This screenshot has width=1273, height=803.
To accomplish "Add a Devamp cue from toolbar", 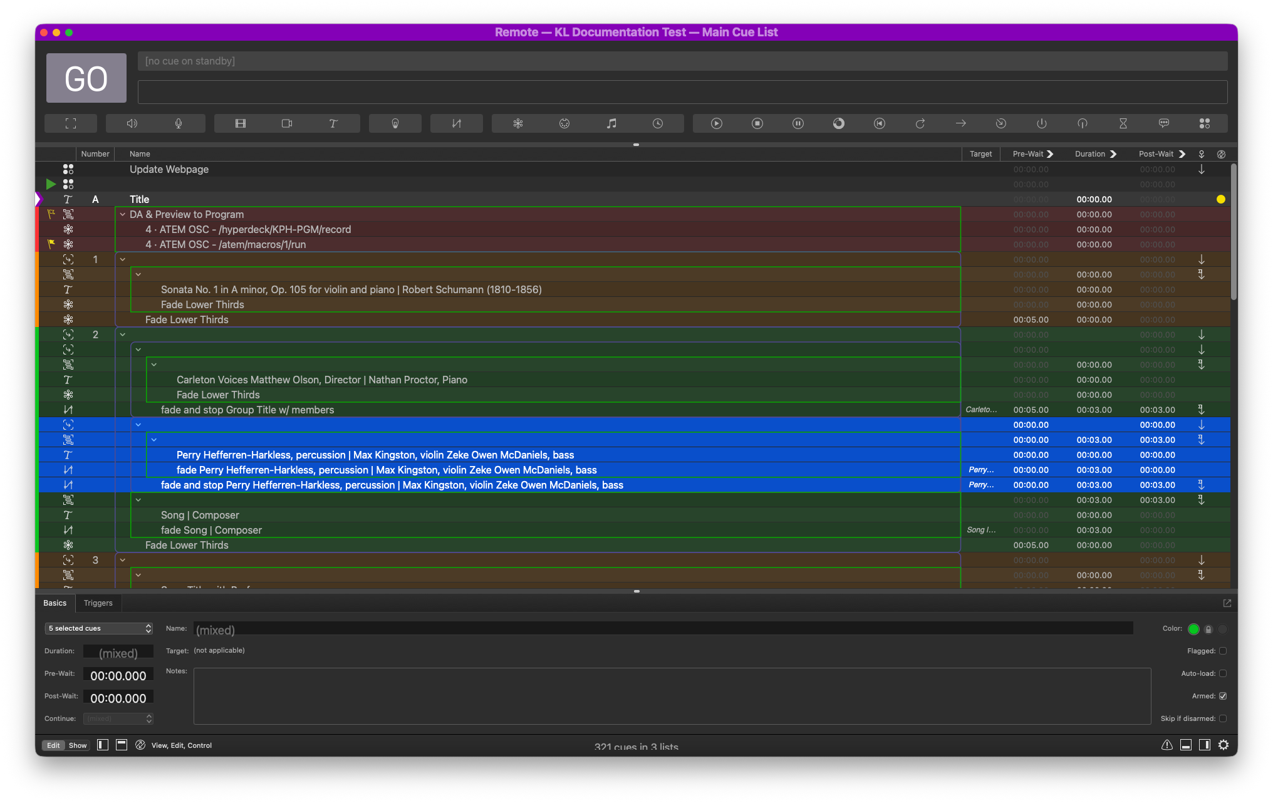I will [920, 123].
